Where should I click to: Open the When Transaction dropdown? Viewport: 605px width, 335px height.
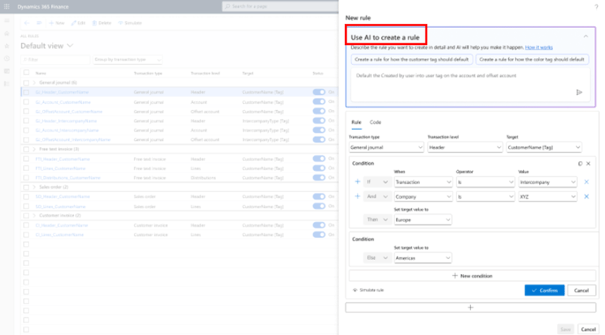click(x=423, y=182)
